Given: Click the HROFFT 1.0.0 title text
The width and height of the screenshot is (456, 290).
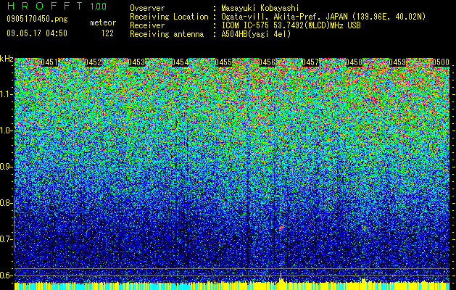Looking at the screenshot, I should click(x=57, y=6).
